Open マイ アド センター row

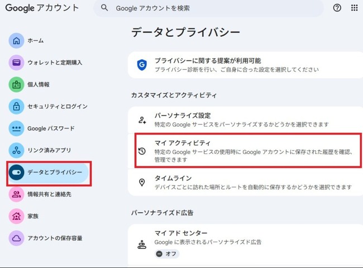(x=245, y=245)
